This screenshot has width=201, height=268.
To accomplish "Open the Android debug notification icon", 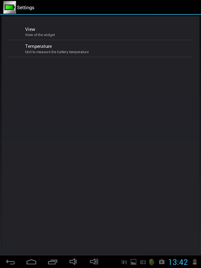I will click(x=152, y=262).
